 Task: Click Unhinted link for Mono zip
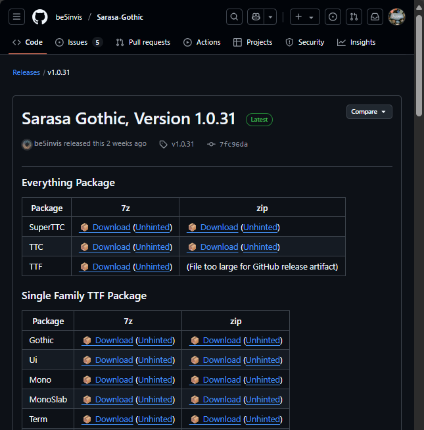(x=263, y=380)
